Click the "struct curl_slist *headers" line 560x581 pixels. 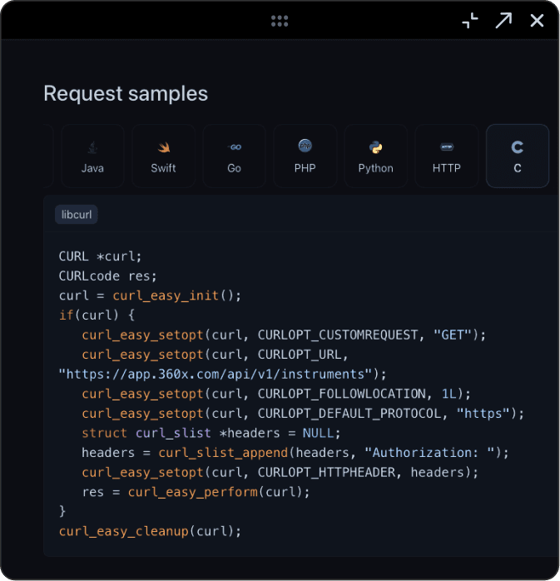[211, 433]
